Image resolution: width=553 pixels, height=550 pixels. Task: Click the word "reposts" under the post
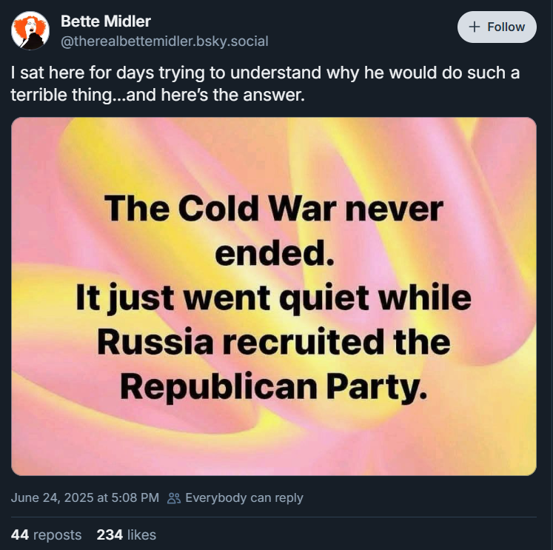58,534
